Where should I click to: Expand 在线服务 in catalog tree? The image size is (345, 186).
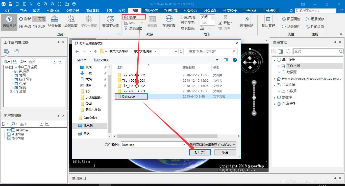click(275, 104)
